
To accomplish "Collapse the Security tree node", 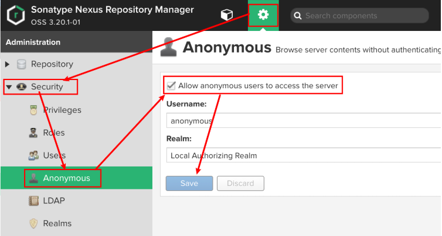I will click(9, 87).
